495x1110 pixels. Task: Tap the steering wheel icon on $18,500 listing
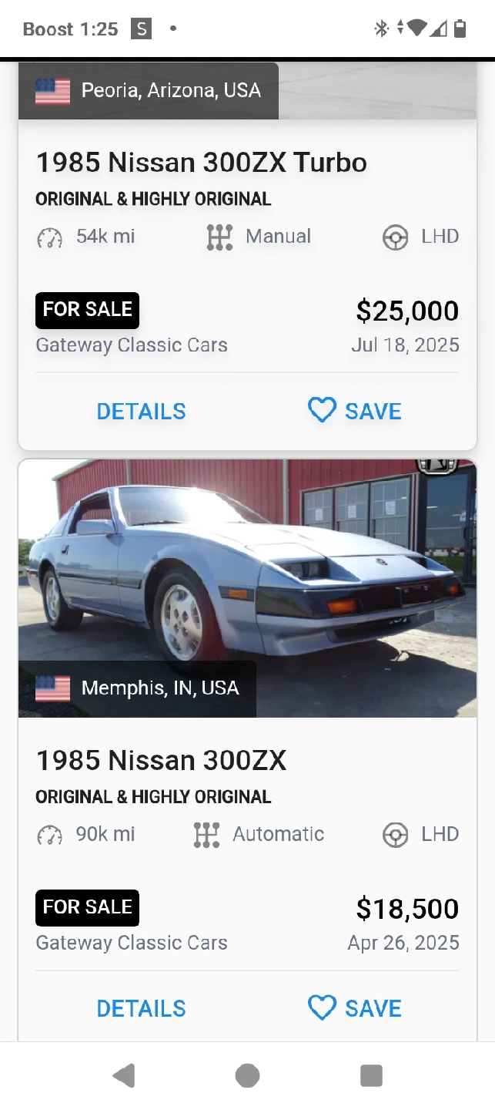pyautogui.click(x=396, y=835)
